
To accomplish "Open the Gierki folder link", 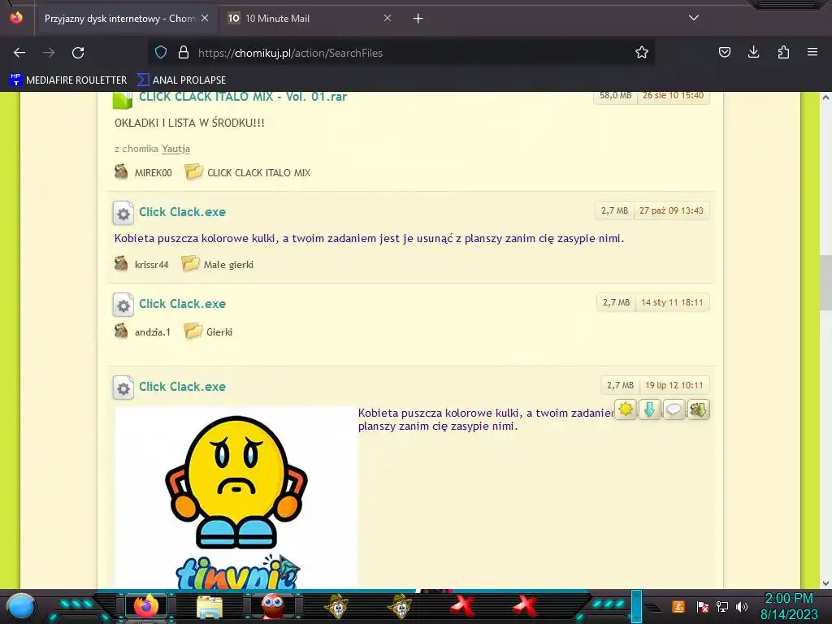I will (x=219, y=332).
